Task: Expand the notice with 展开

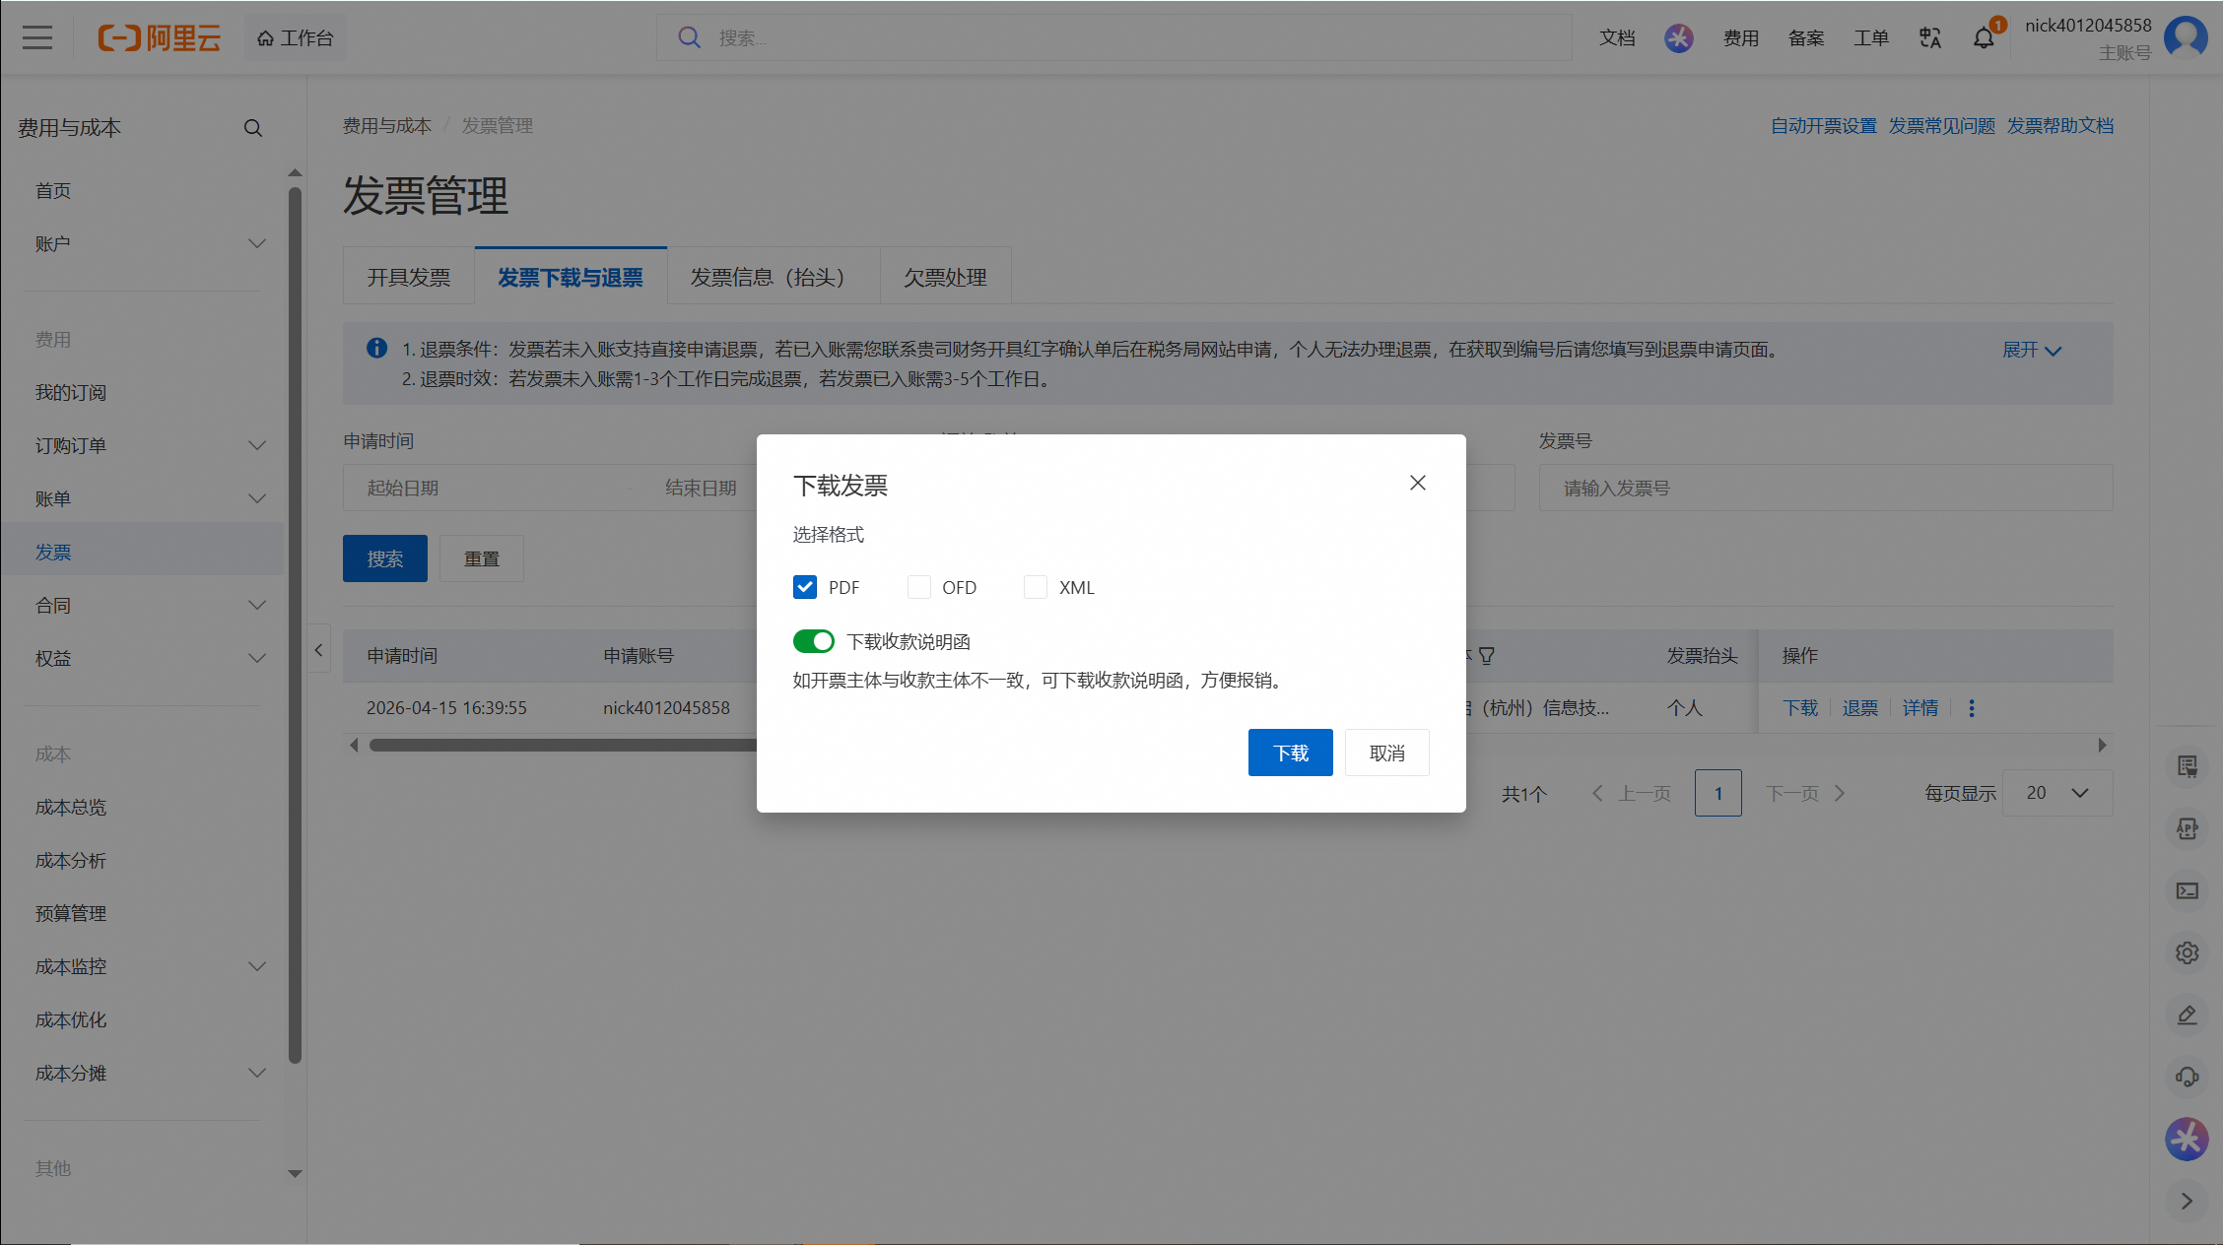Action: click(x=2032, y=350)
